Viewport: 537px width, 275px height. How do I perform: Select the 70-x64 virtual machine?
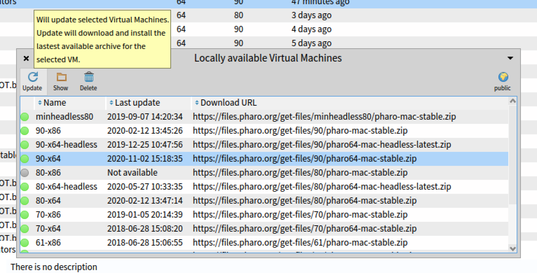click(x=48, y=229)
